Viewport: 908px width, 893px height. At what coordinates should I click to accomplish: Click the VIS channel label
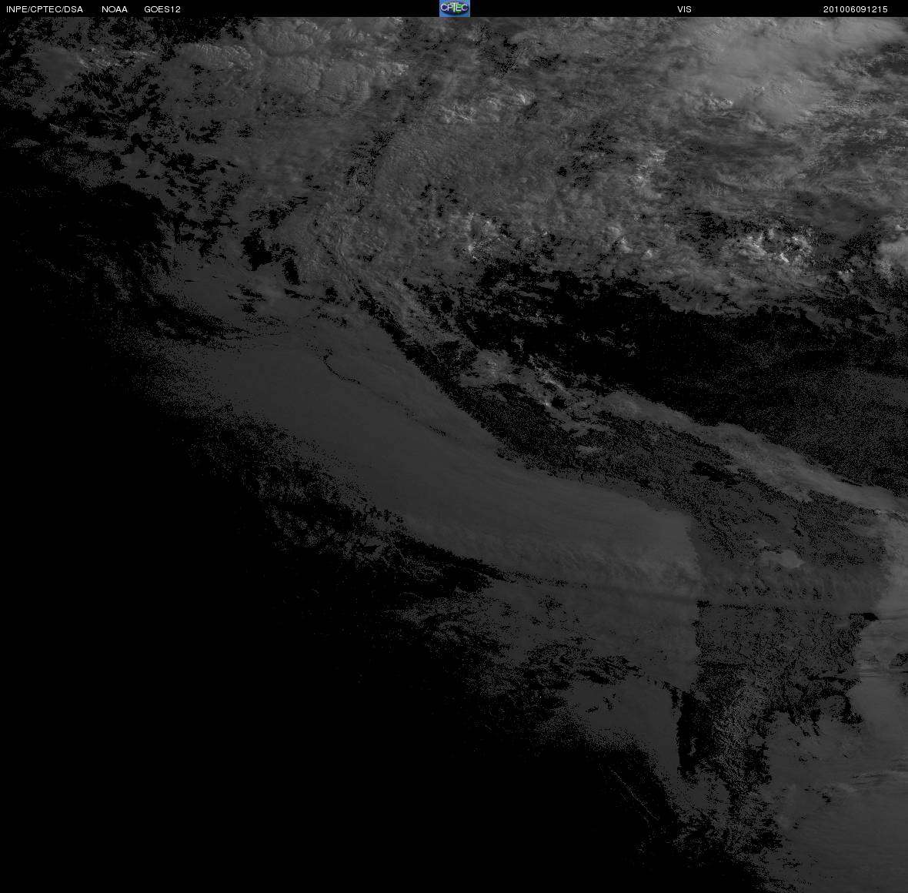(x=684, y=9)
